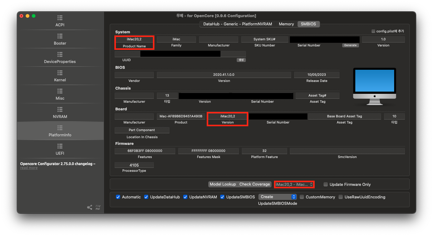Select the NVRAM sidebar icon
The height and width of the screenshot is (236, 433).
point(60,109)
